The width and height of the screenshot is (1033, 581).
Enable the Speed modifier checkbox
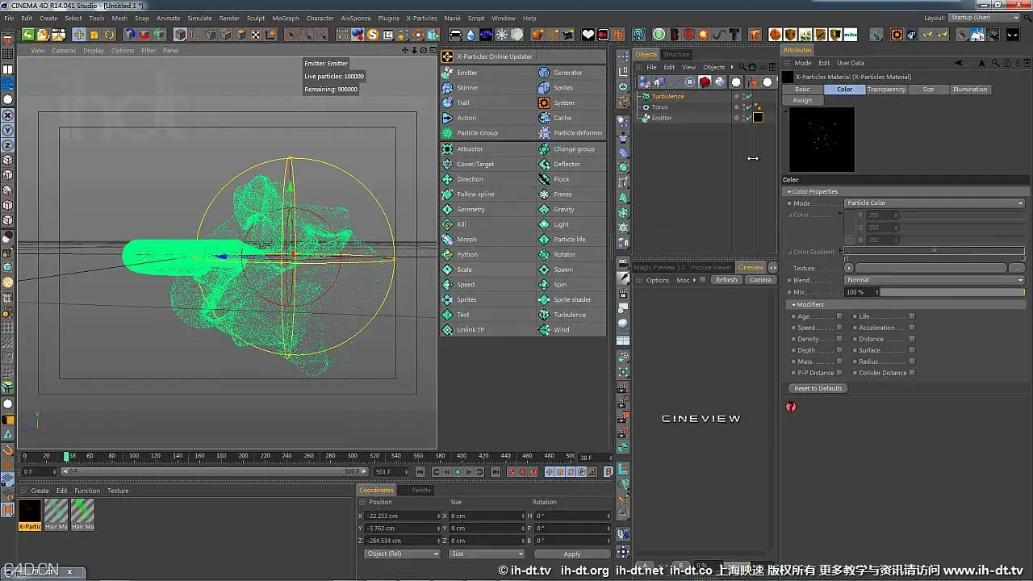tap(839, 328)
